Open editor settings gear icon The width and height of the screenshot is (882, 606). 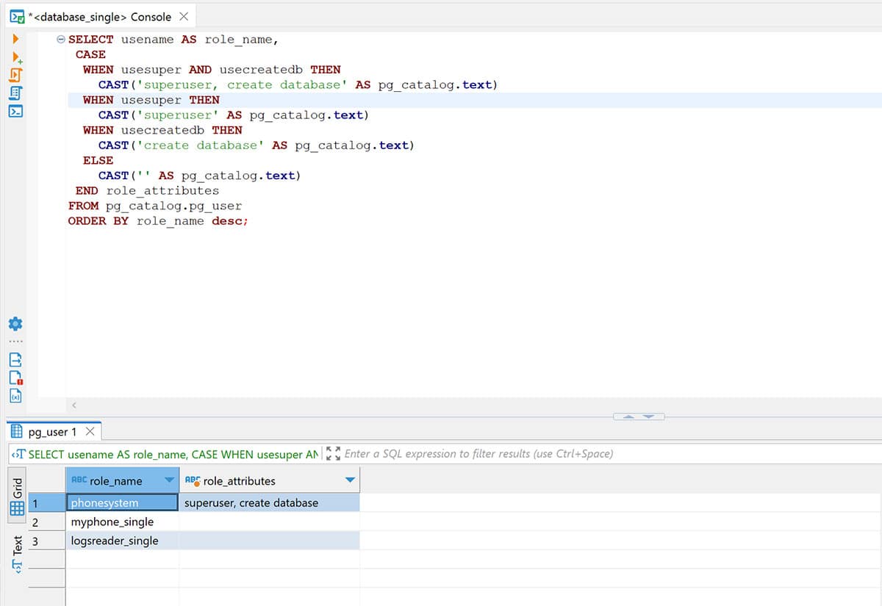point(16,324)
